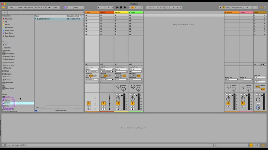Open the Plug-Ins category

[x=8, y=68]
